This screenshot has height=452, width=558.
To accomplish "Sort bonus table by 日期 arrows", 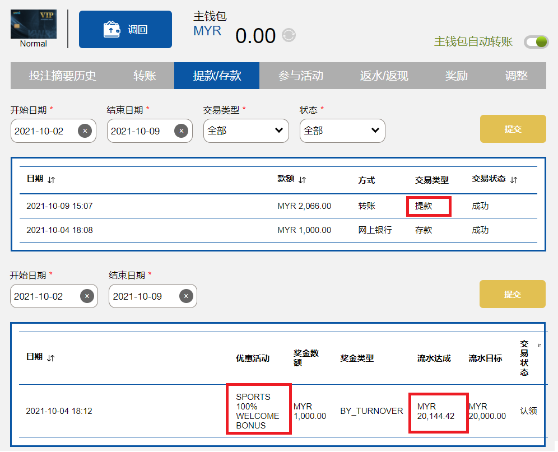I will [52, 358].
